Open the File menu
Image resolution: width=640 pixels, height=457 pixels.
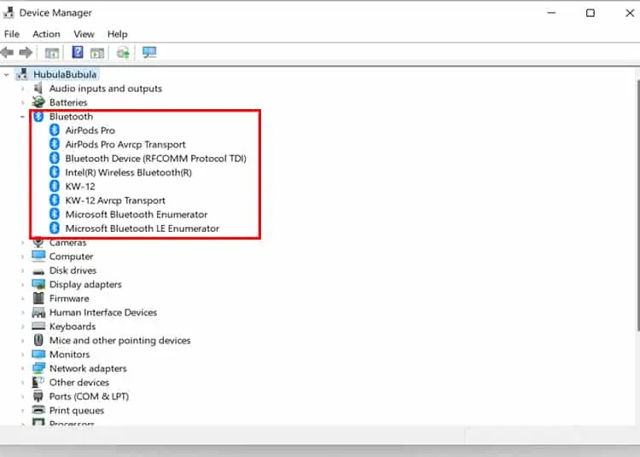coord(11,34)
